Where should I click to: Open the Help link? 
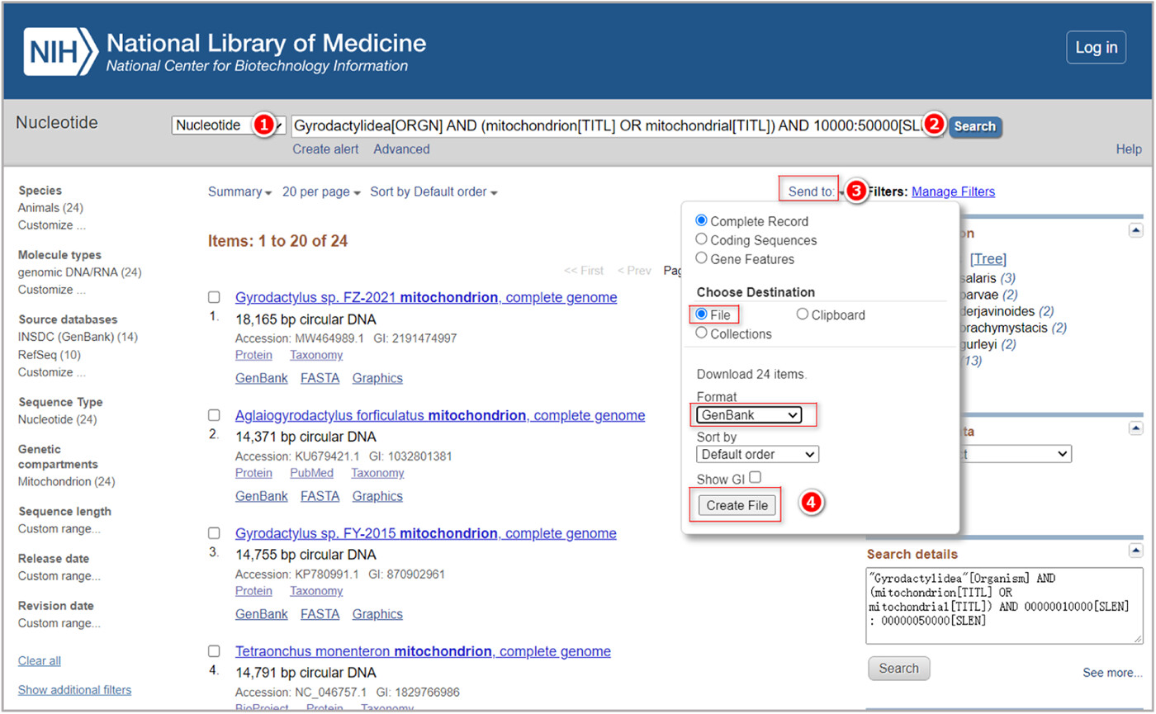point(1129,149)
